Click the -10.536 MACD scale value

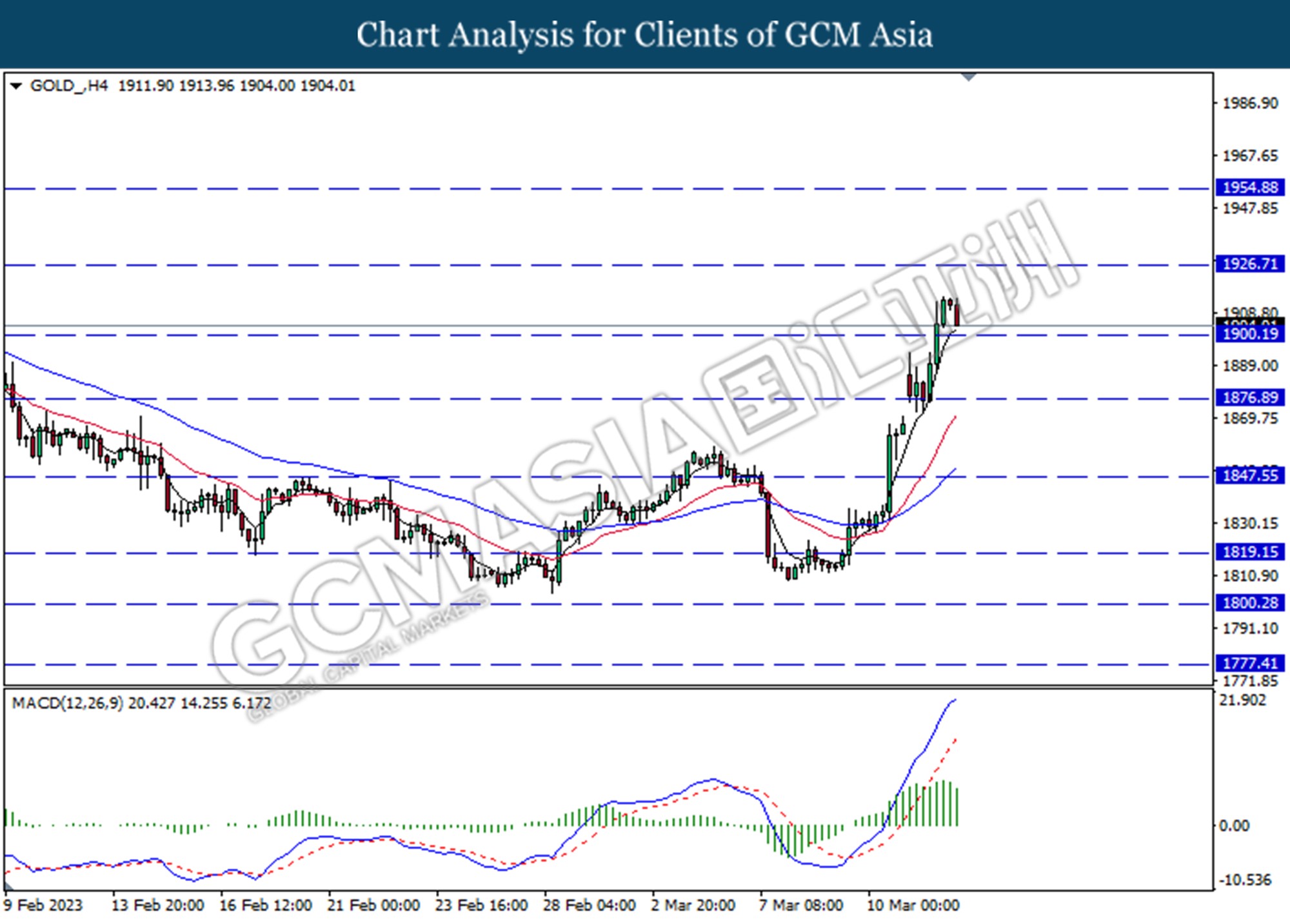click(1244, 880)
